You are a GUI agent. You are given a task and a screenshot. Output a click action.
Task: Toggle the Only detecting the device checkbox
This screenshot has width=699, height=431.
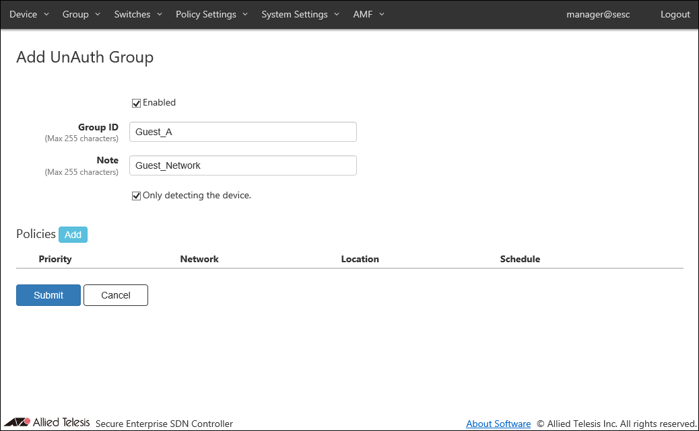136,196
